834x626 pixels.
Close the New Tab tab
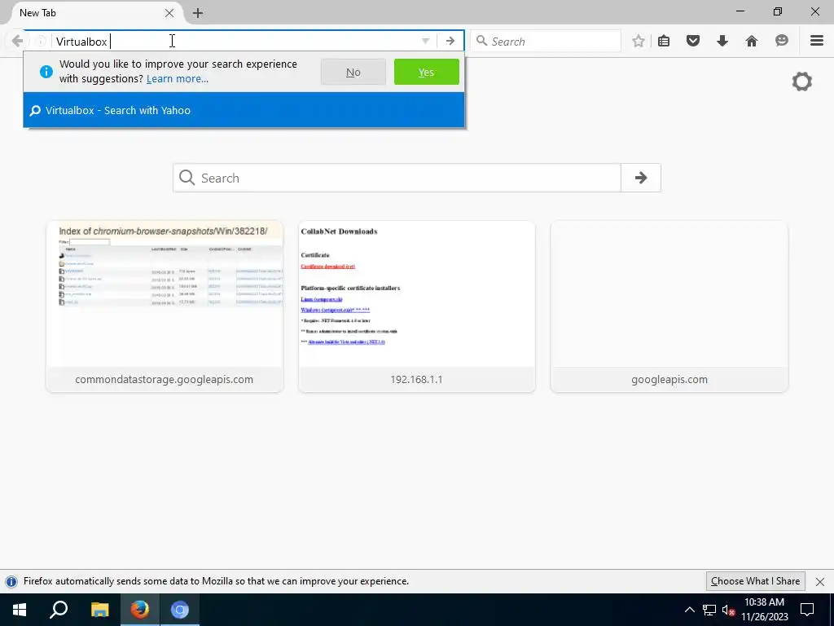(169, 13)
